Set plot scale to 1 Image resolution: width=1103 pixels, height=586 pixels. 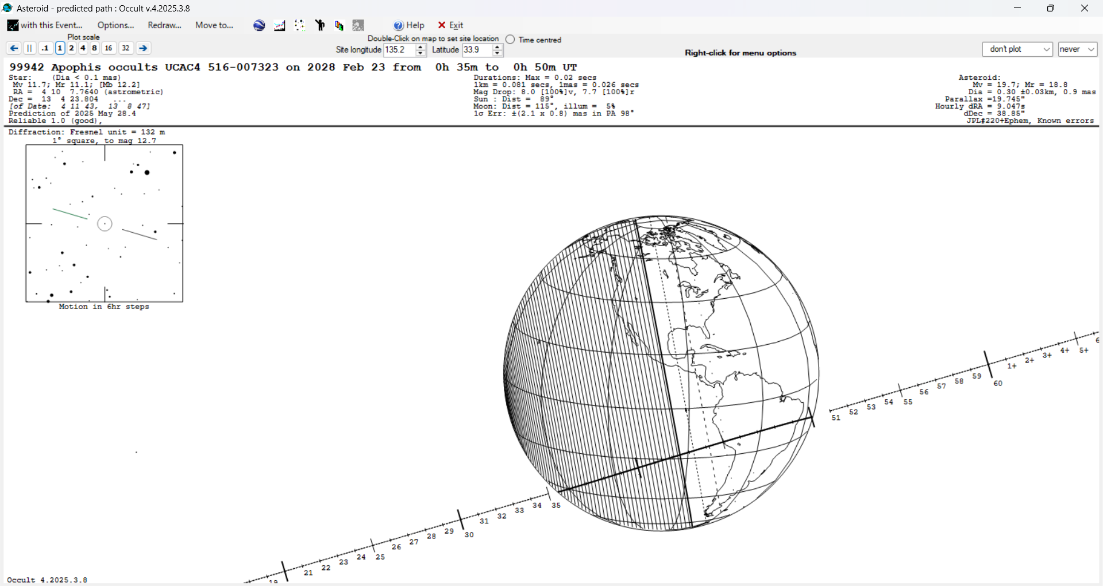point(60,48)
